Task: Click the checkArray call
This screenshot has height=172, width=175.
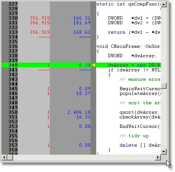Action: click(140, 117)
